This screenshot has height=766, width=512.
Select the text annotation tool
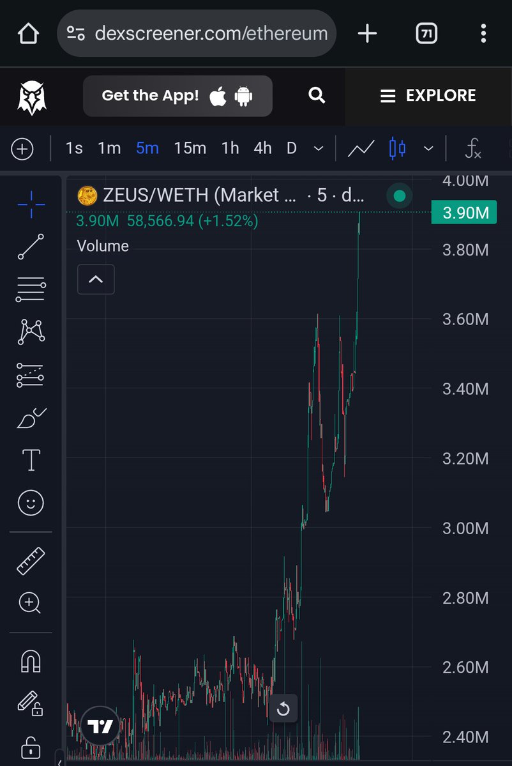tap(31, 460)
